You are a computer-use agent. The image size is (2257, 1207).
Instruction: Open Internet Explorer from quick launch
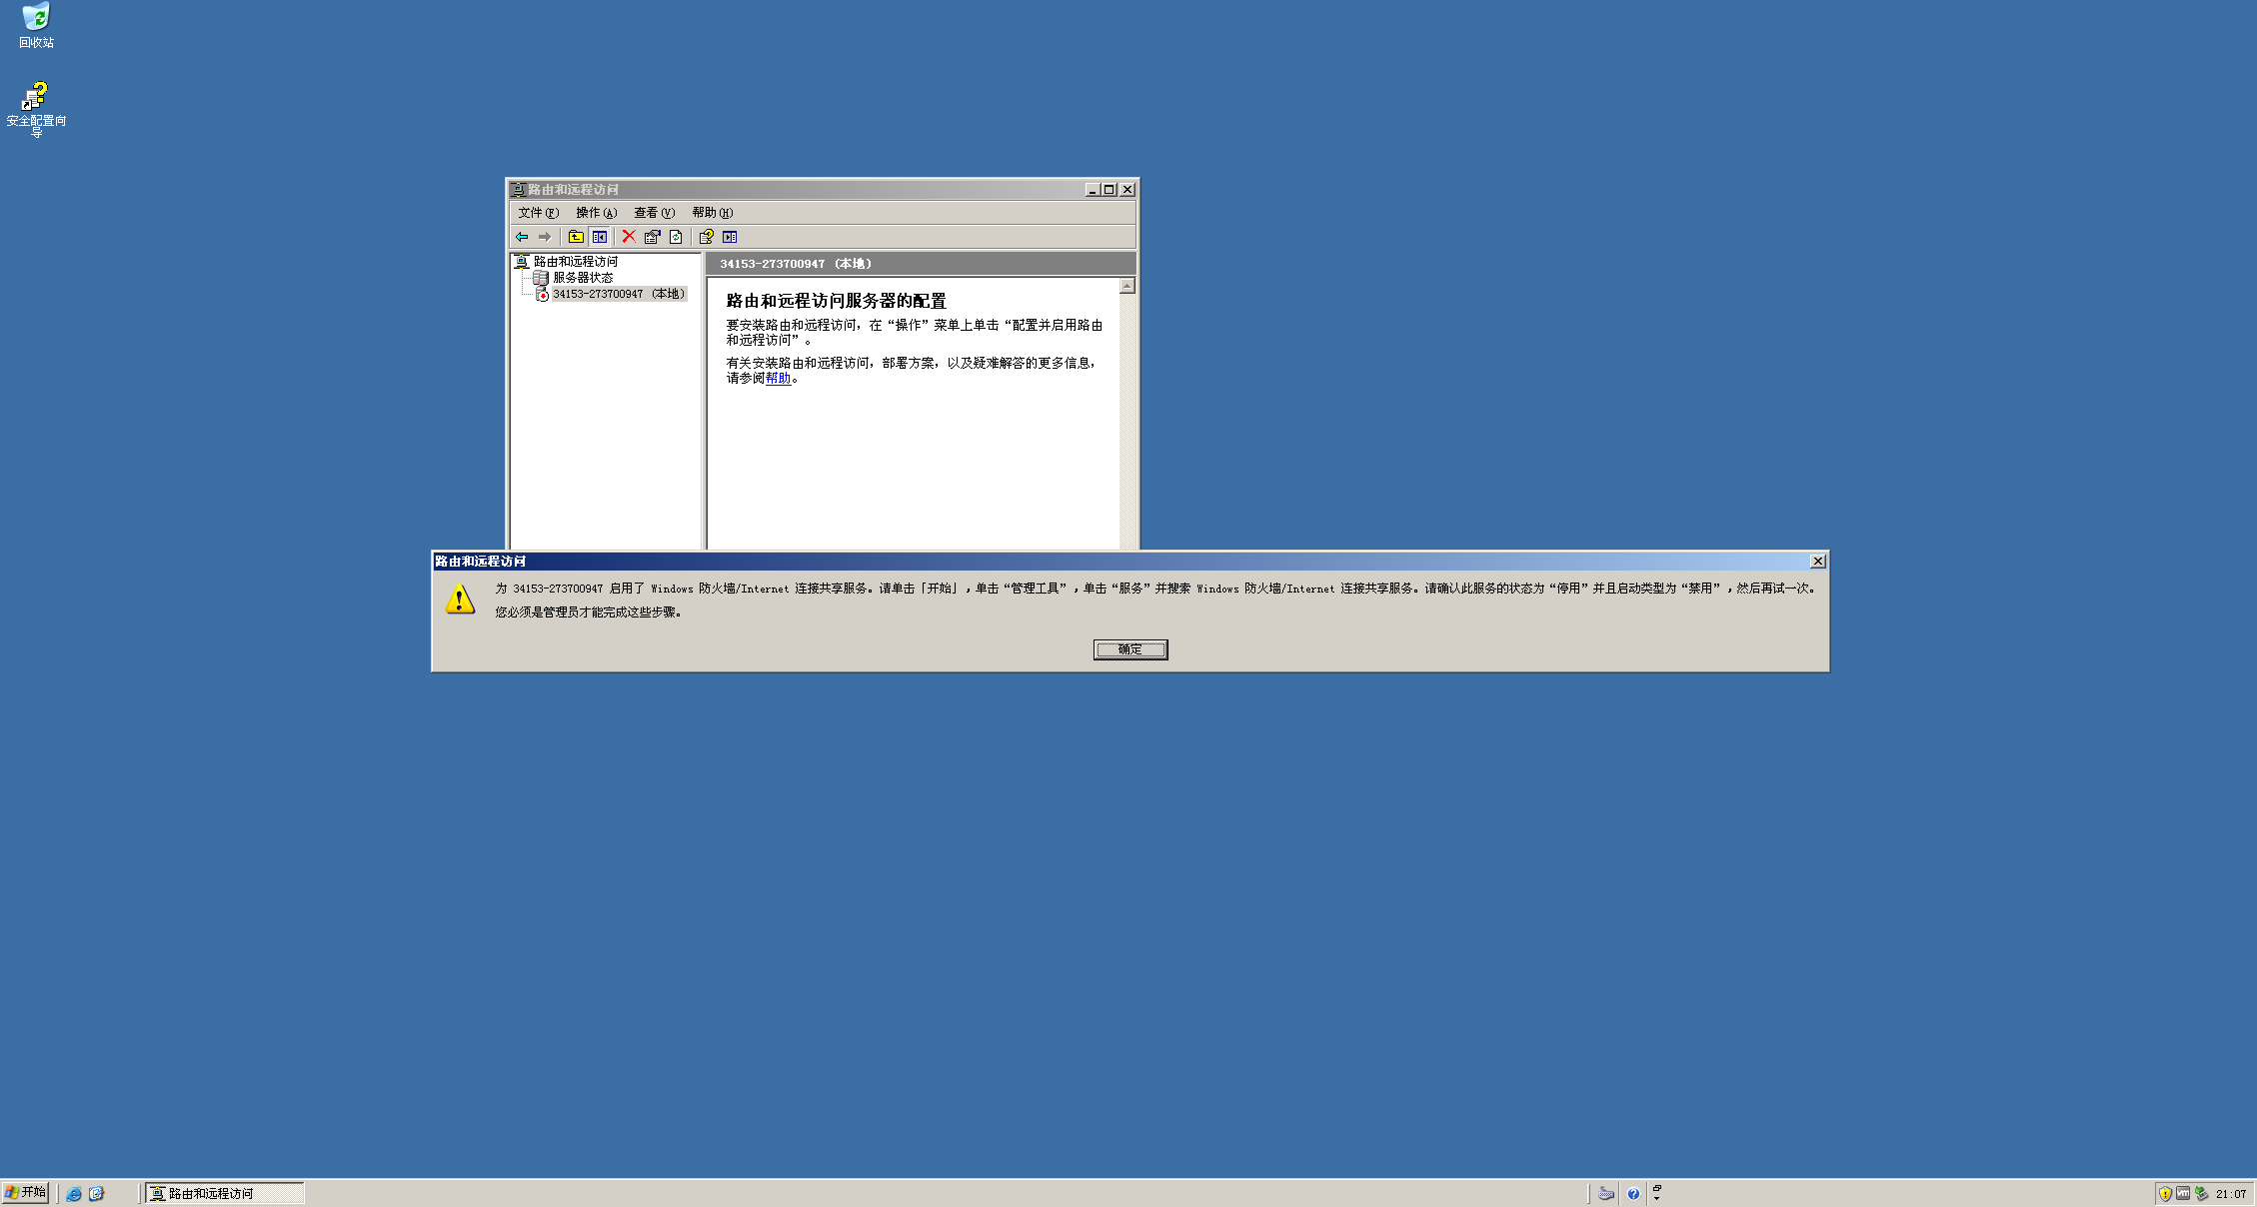pos(74,1194)
